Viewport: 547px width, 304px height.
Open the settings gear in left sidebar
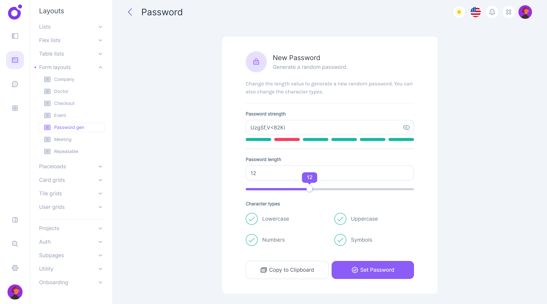coord(15,268)
